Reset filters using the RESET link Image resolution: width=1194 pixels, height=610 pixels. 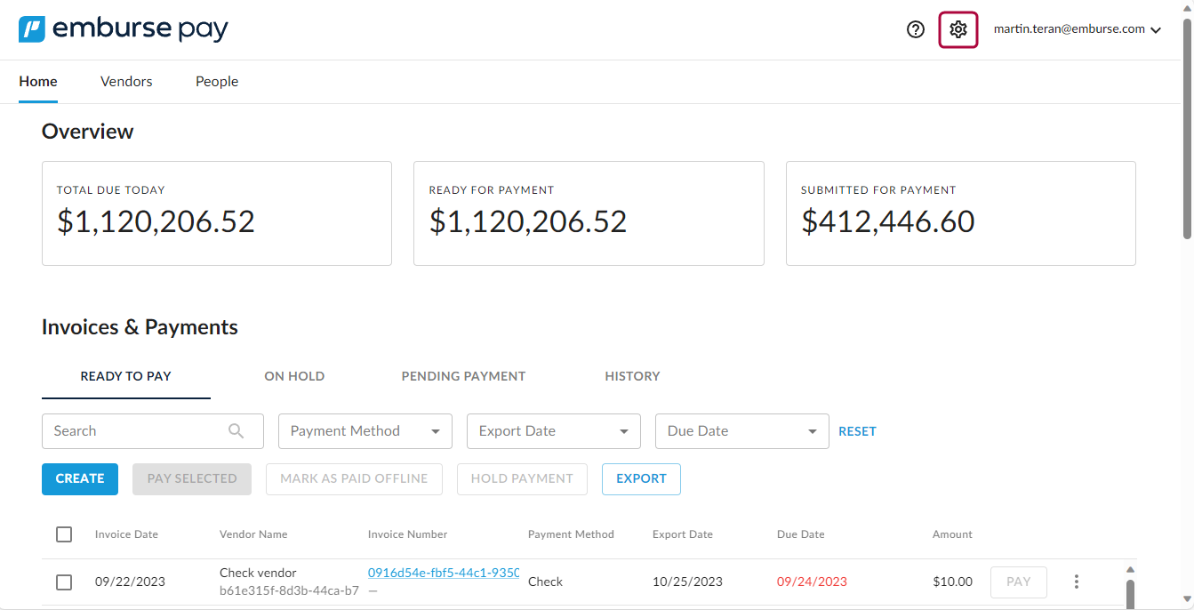857,430
